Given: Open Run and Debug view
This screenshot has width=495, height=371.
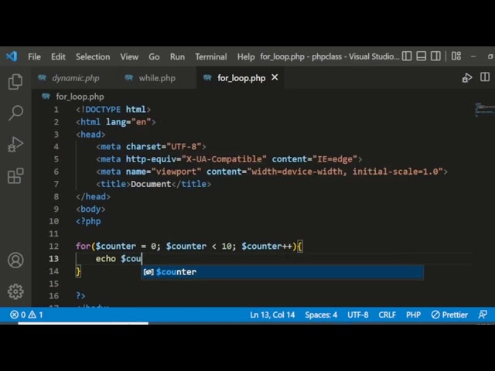Looking at the screenshot, I should pyautogui.click(x=15, y=145).
